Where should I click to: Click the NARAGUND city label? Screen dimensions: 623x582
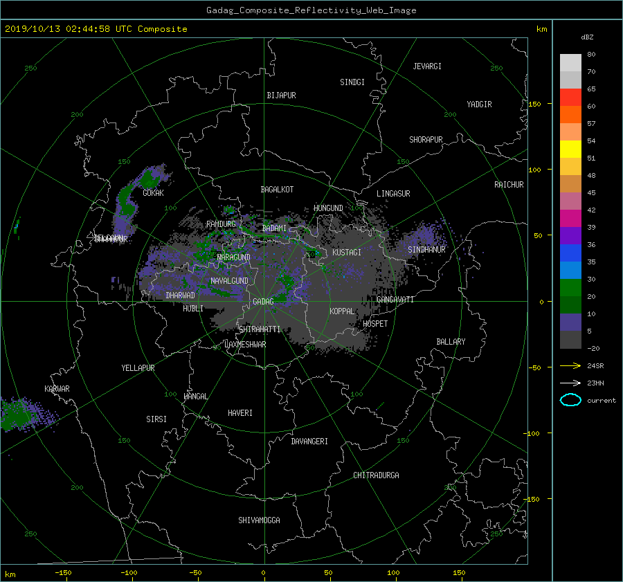tap(234, 257)
